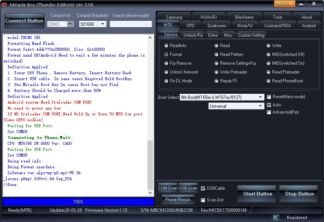Click the Firmware Version:1.18 status text

tap(106, 210)
